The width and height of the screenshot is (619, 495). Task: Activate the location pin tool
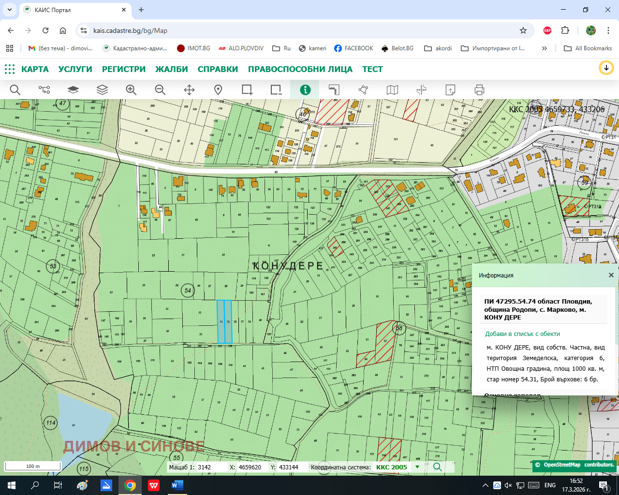[x=218, y=89]
